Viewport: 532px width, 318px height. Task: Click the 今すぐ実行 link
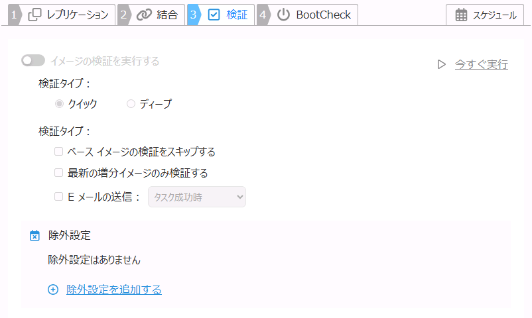click(x=481, y=64)
